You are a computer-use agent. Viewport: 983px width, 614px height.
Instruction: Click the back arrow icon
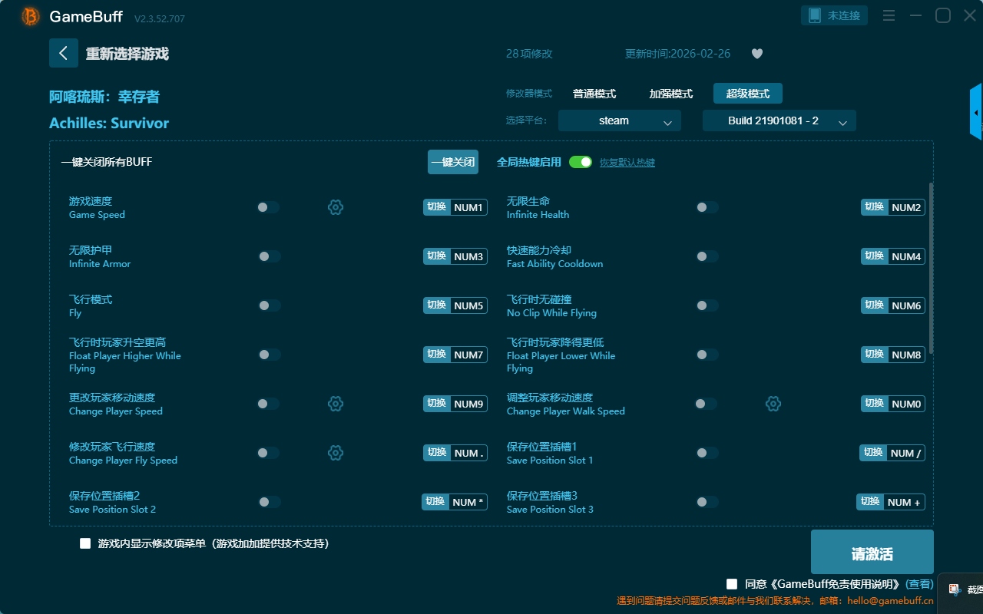64,53
